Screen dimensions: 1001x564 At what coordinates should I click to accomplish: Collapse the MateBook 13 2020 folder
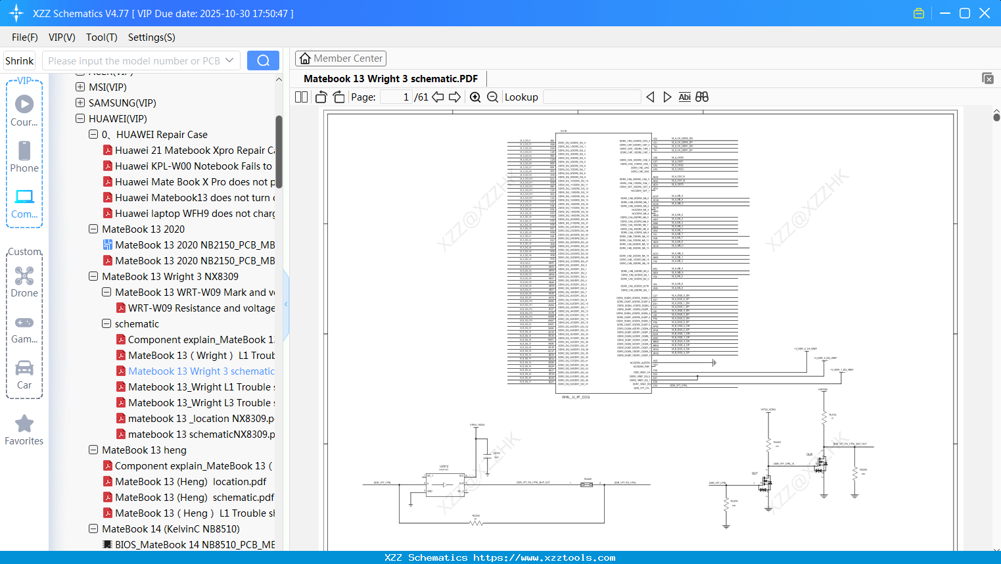point(93,229)
